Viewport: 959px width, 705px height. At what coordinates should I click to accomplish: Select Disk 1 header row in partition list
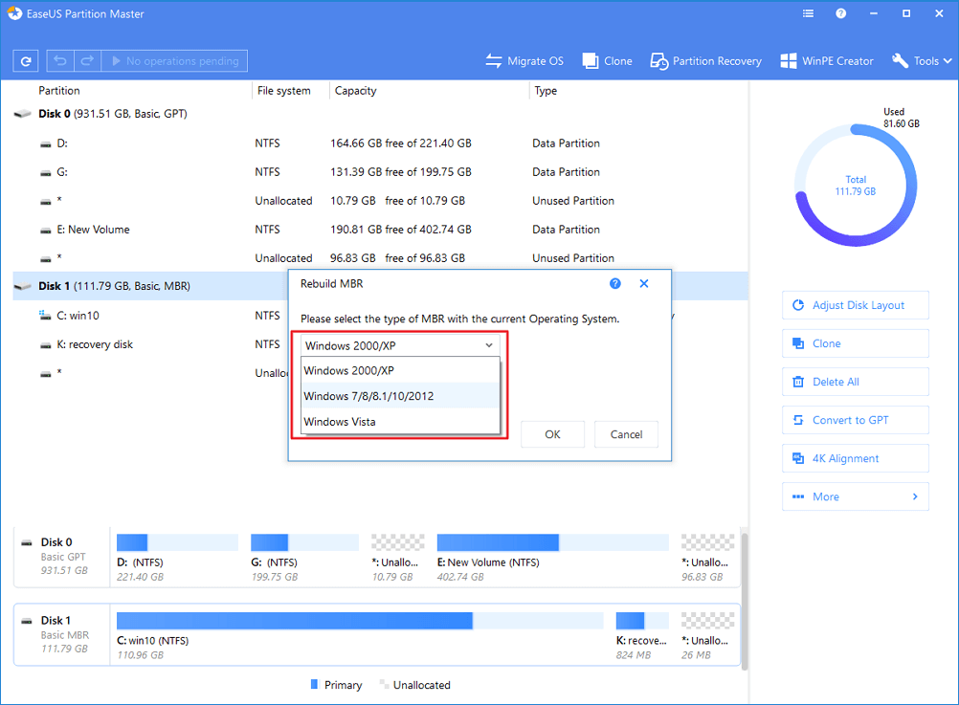click(x=150, y=286)
